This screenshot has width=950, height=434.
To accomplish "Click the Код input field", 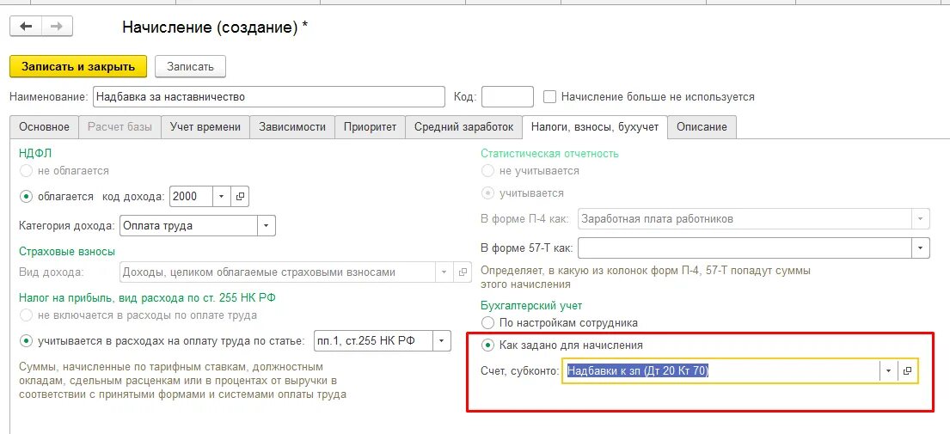I will pyautogui.click(x=507, y=97).
